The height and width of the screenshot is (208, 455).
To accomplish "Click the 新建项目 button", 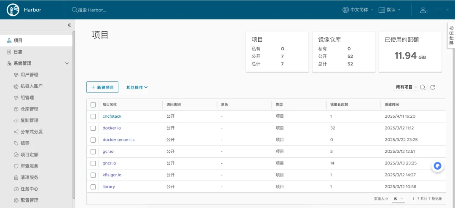I will (102, 87).
